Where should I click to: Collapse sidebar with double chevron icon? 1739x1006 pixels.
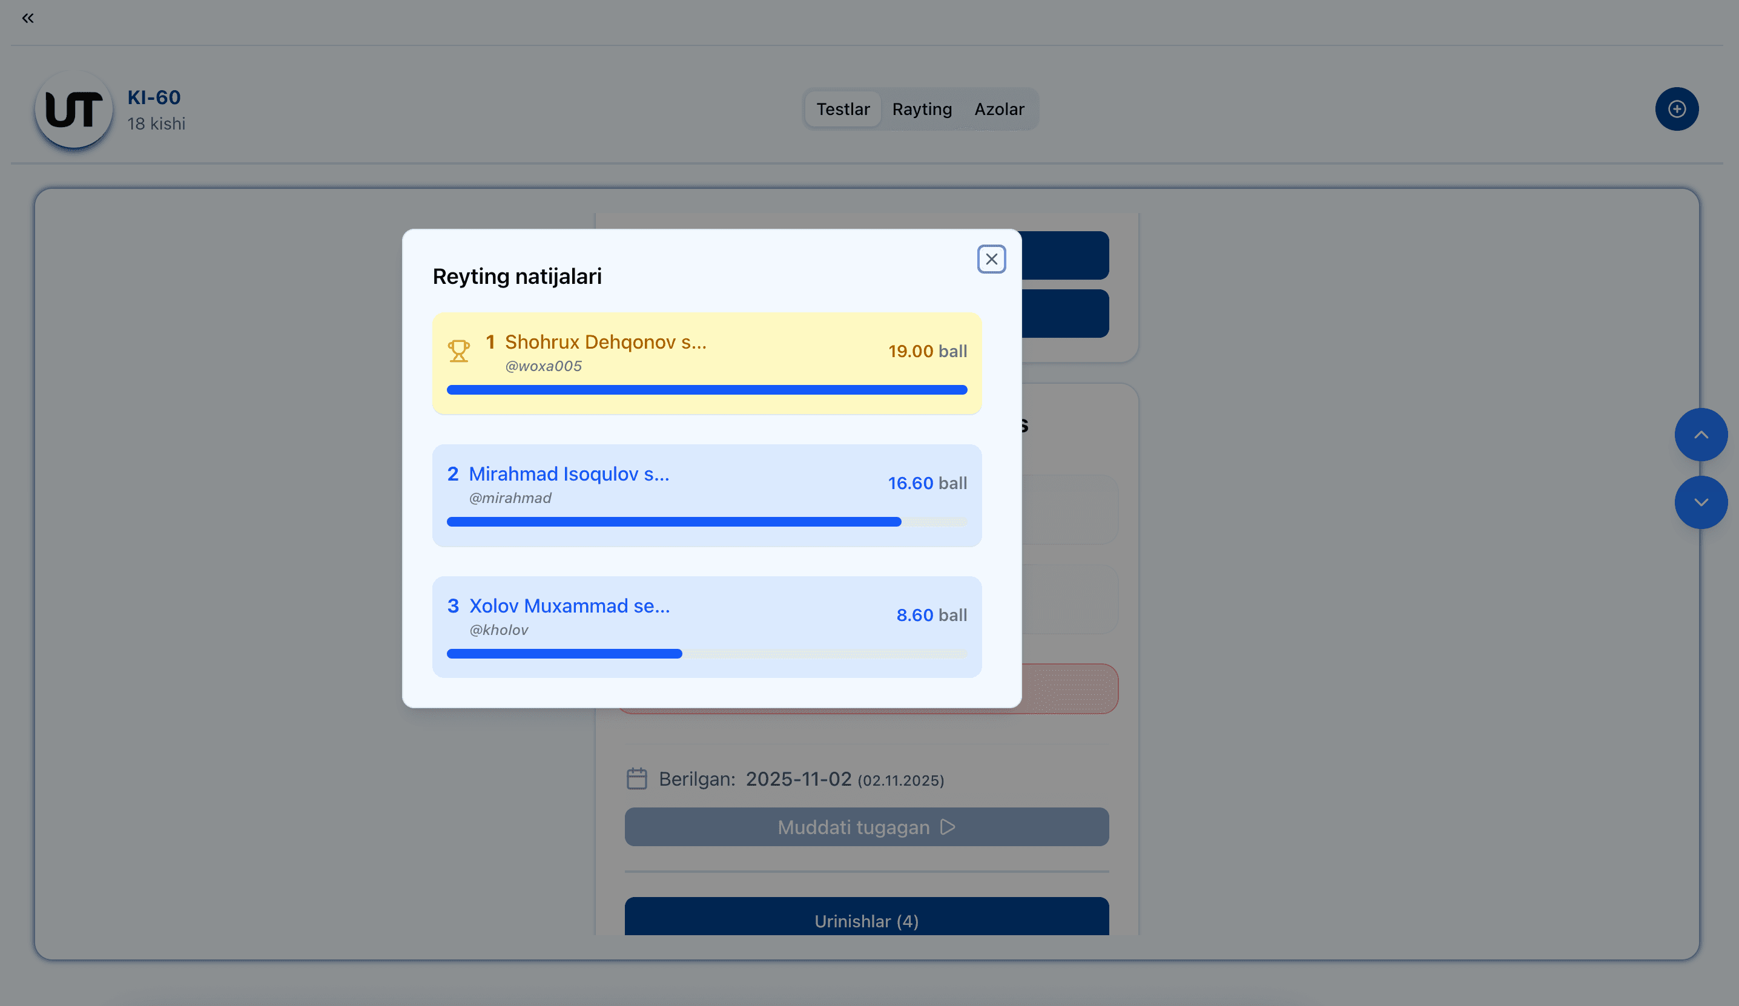(28, 19)
